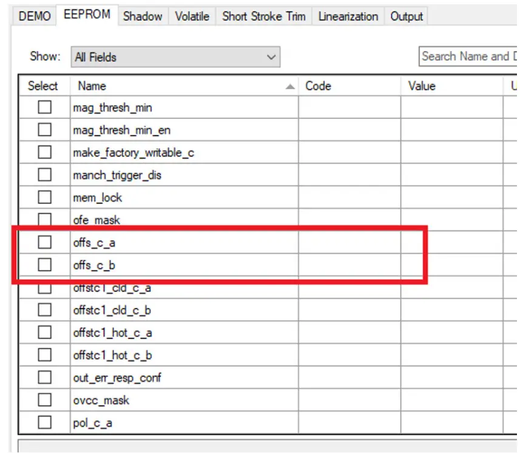Check the offstc1_hot_c_b checkbox
Viewport: 520px width, 453px height.
point(45,355)
